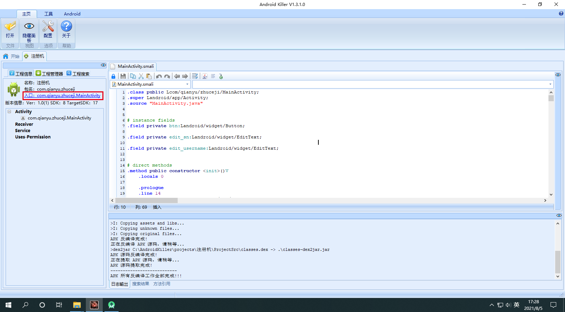Click the volume icon in the system tray

(508, 305)
